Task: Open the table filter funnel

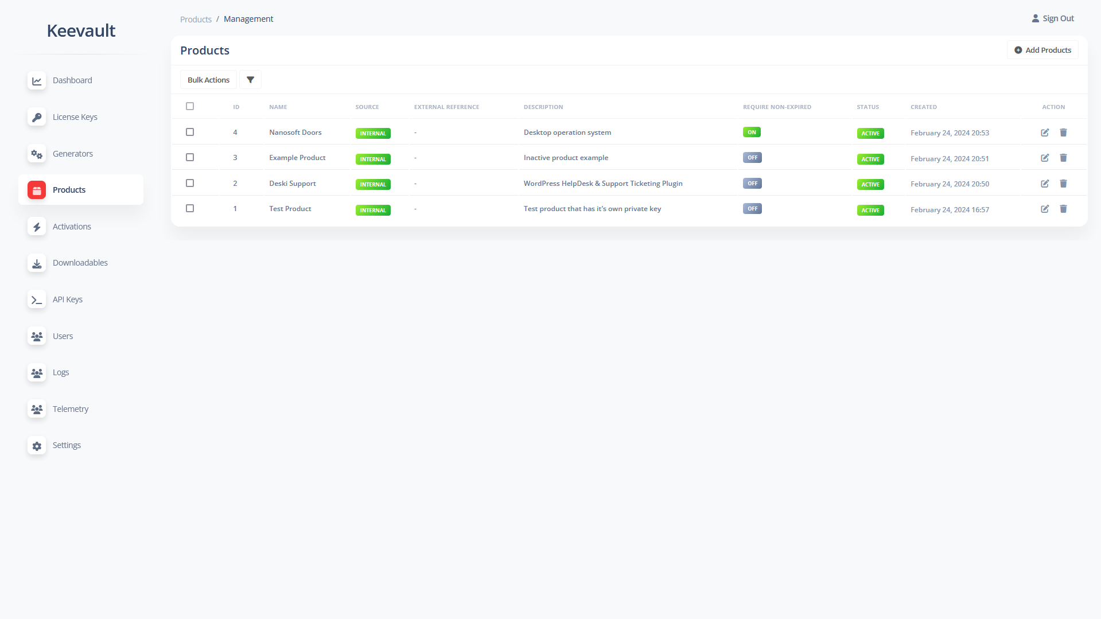Action: pos(250,80)
